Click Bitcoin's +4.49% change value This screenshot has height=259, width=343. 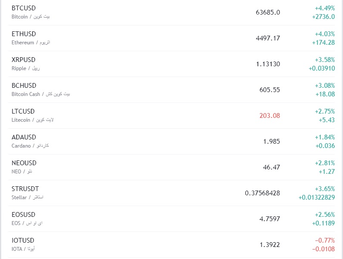pyautogui.click(x=324, y=8)
